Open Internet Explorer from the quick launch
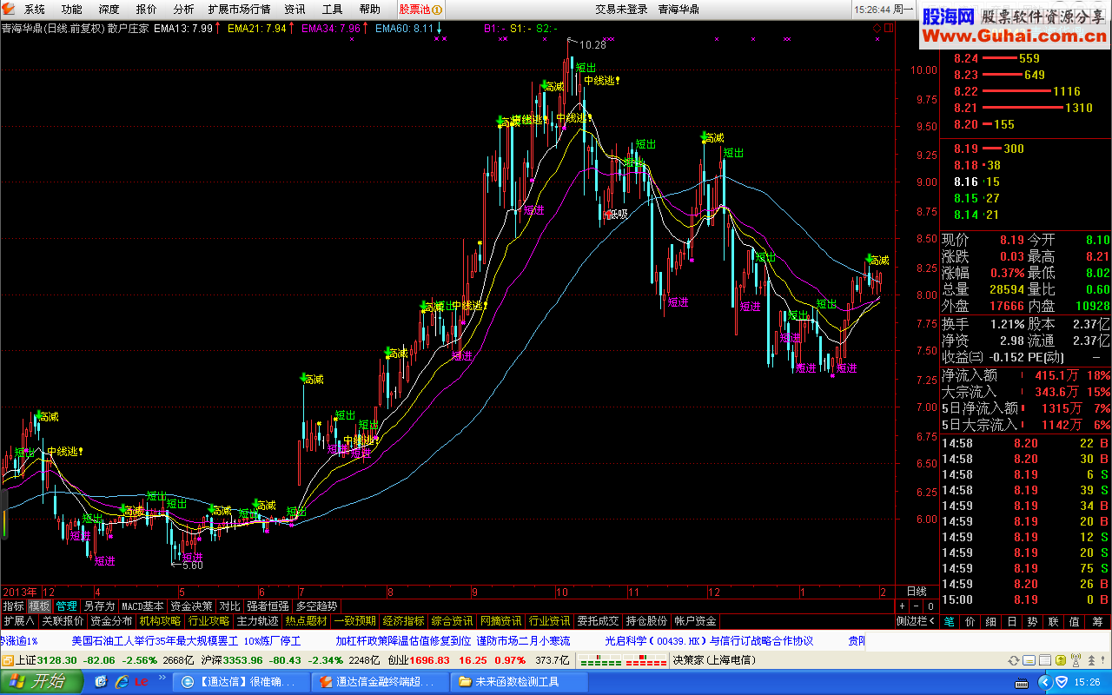This screenshot has width=1112, height=695. (x=122, y=682)
